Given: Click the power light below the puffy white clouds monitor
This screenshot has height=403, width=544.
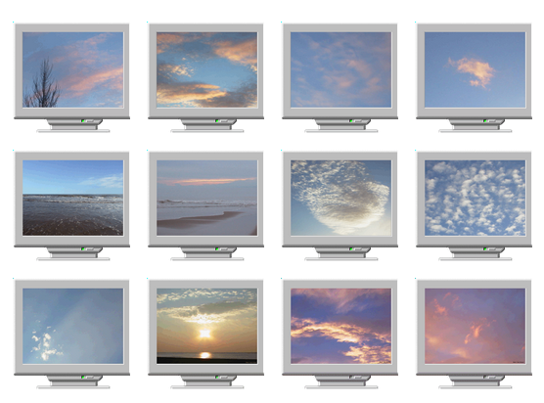Looking at the screenshot, I should tap(485, 249).
